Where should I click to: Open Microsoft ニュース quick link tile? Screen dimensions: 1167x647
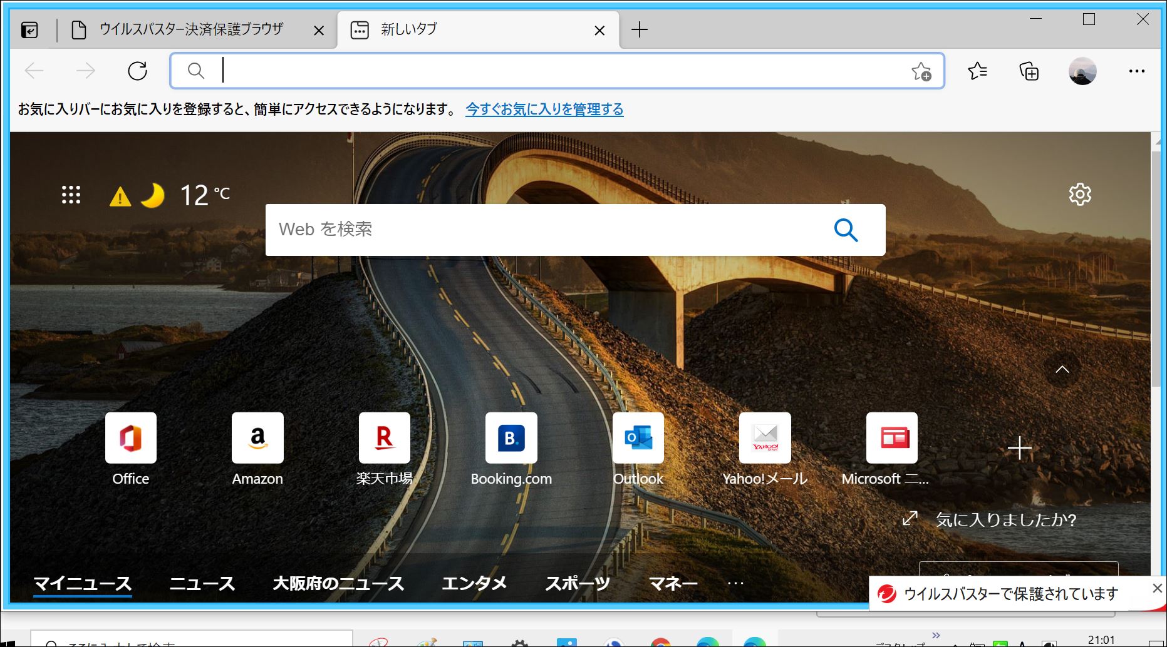click(891, 450)
